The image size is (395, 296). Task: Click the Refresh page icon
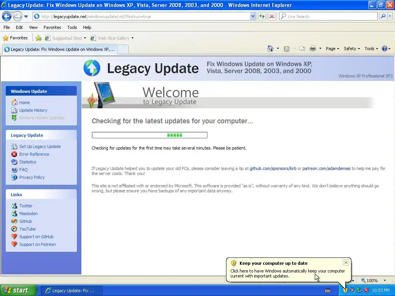(x=262, y=17)
